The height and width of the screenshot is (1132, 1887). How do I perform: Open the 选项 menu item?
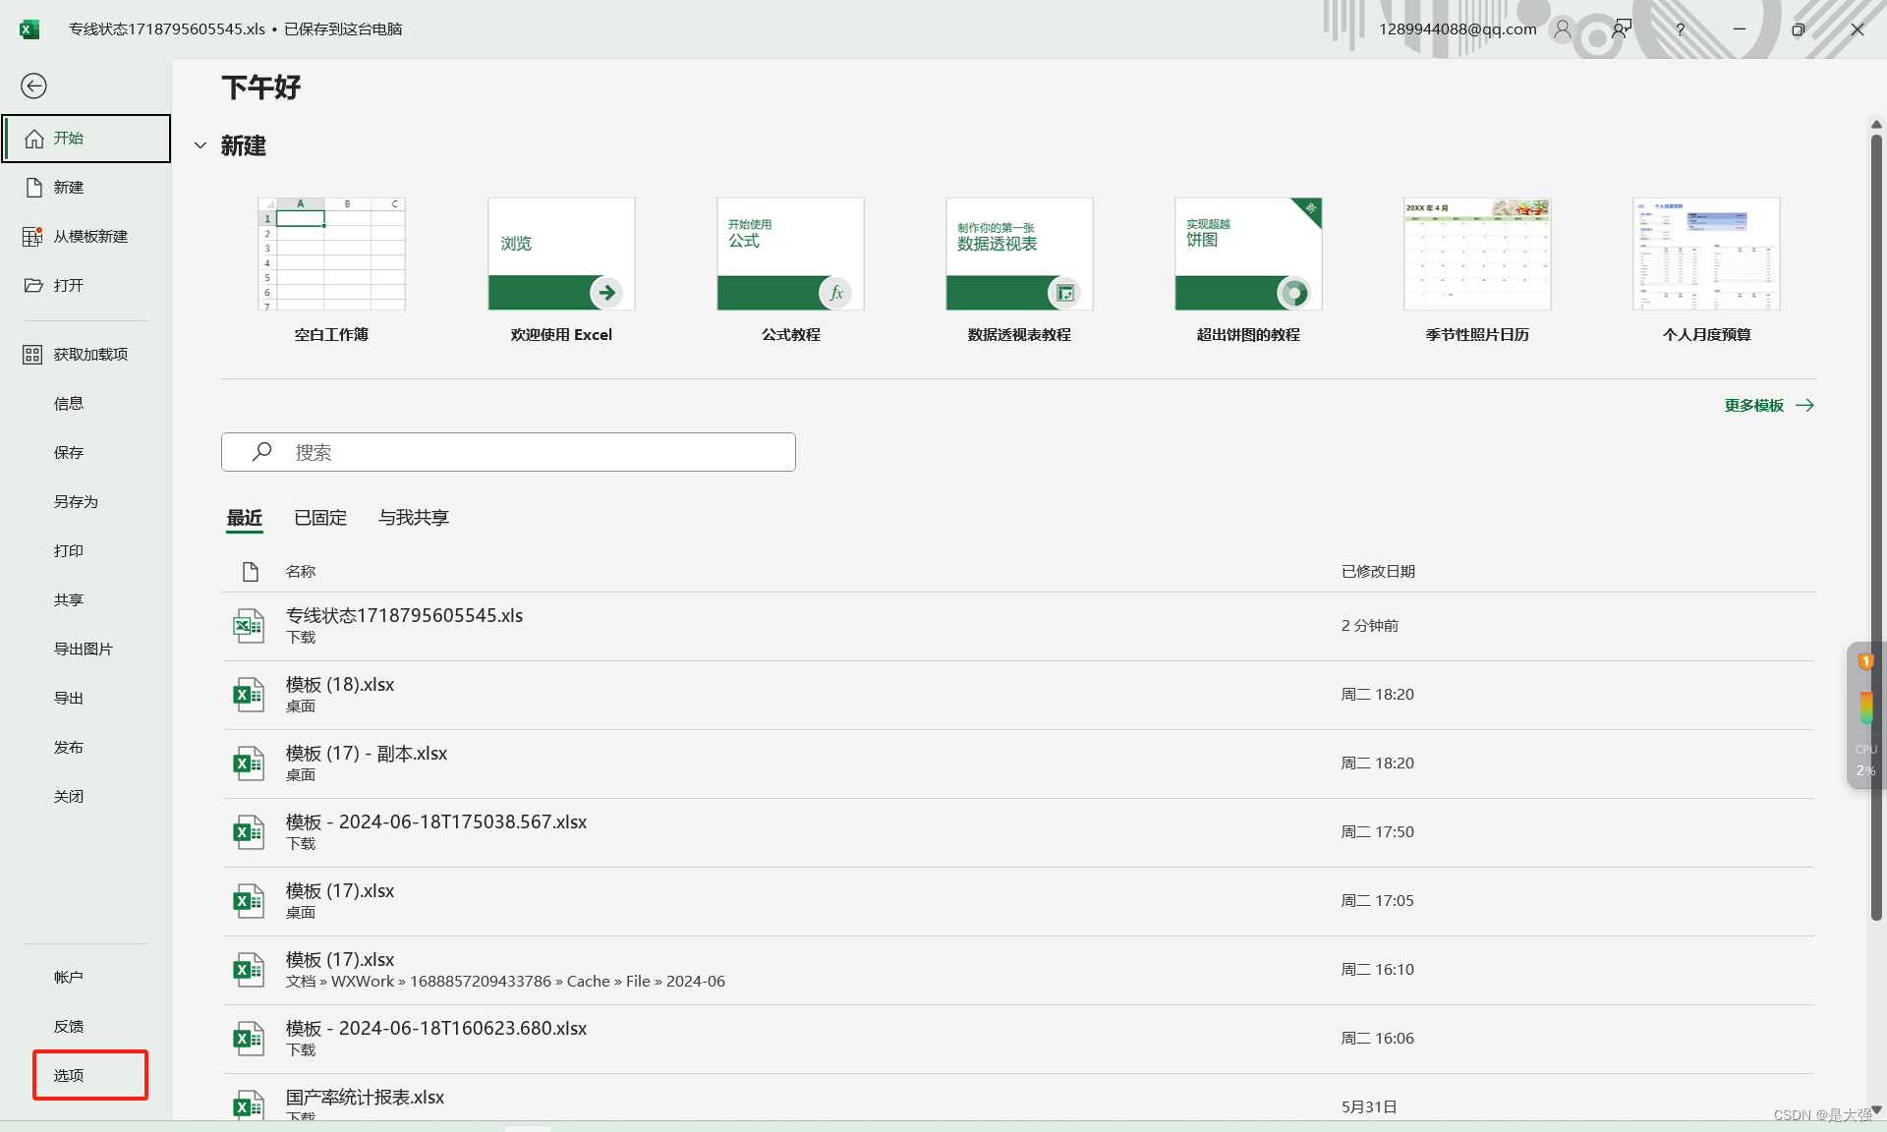pos(69,1075)
